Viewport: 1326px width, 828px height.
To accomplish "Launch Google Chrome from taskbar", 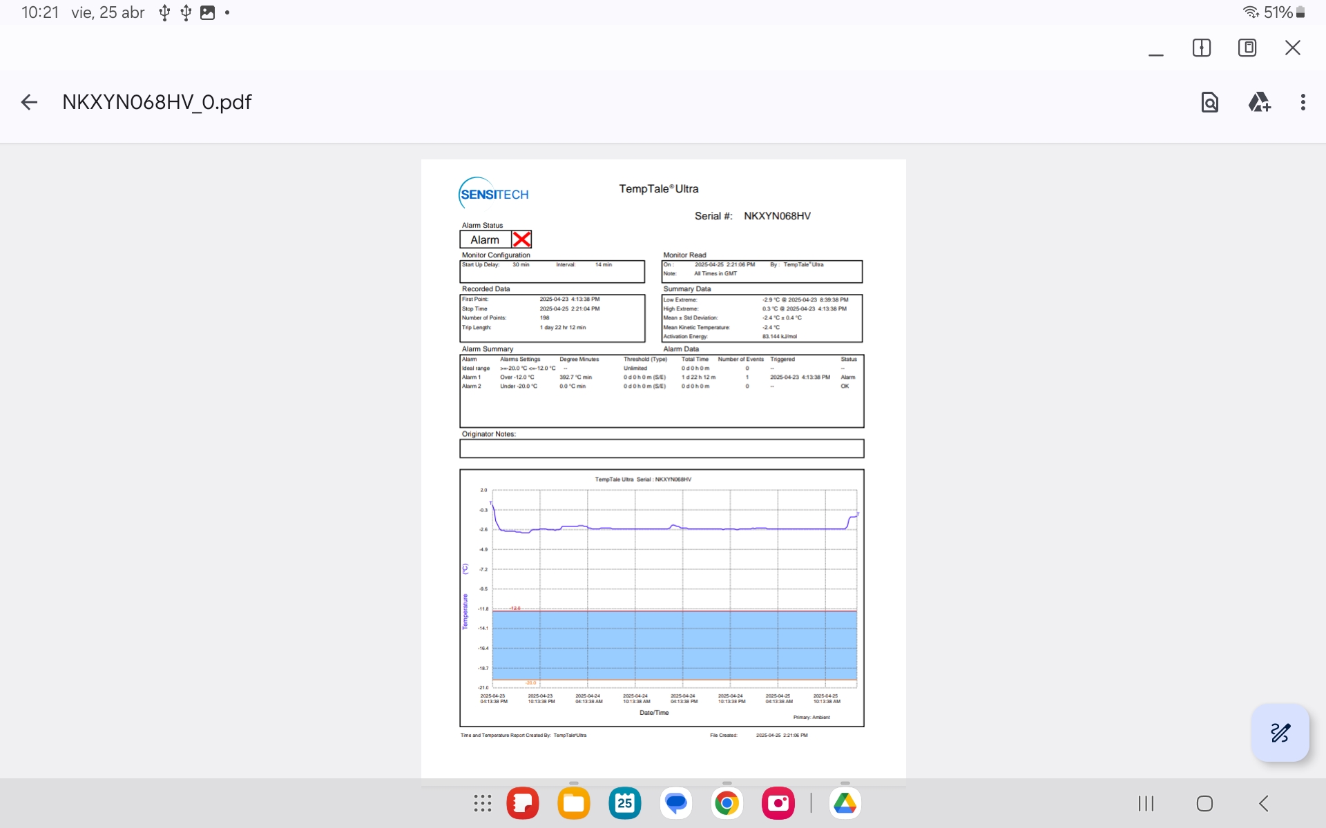I will (727, 803).
